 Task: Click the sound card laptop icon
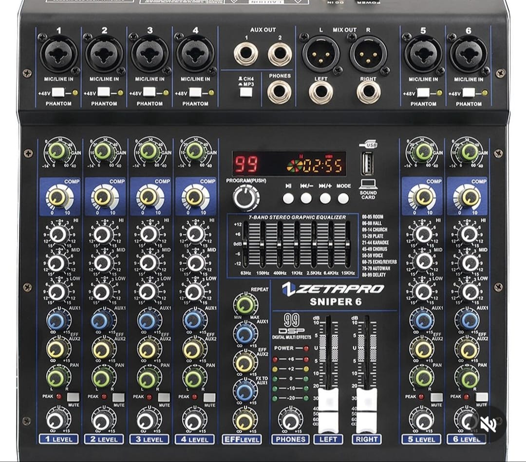(x=368, y=184)
